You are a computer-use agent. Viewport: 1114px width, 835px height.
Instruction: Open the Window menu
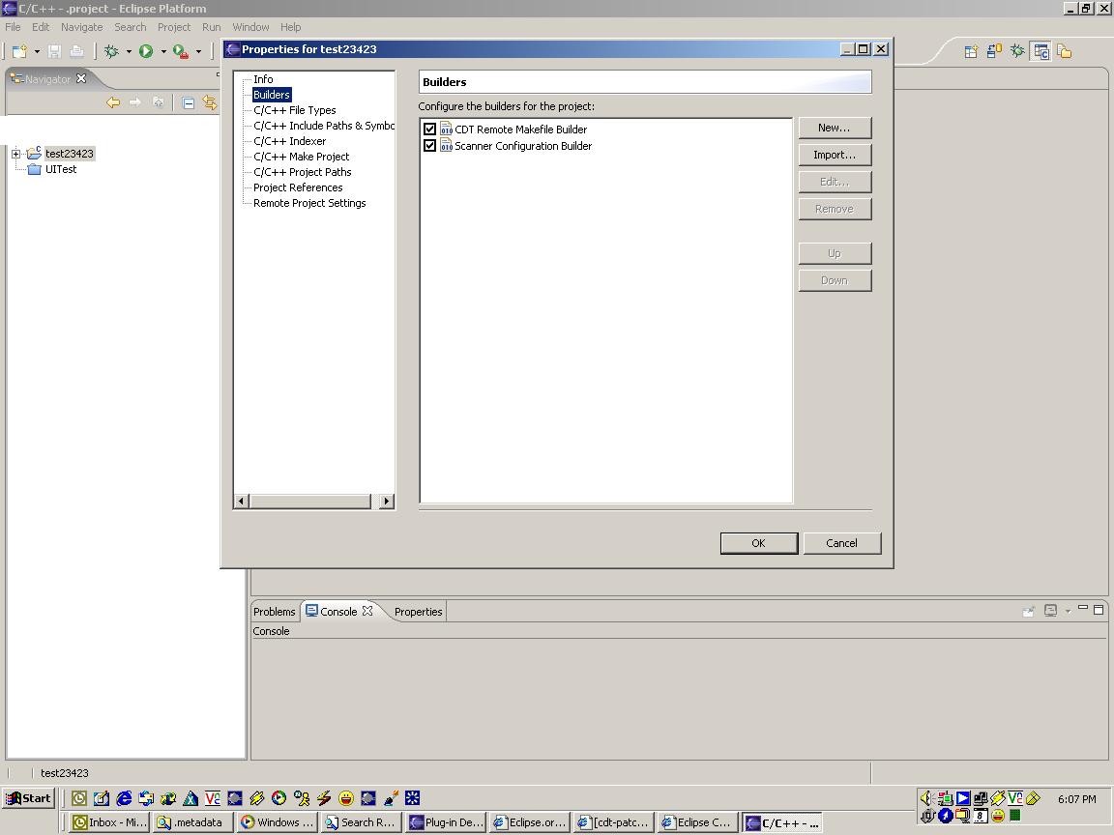(250, 27)
